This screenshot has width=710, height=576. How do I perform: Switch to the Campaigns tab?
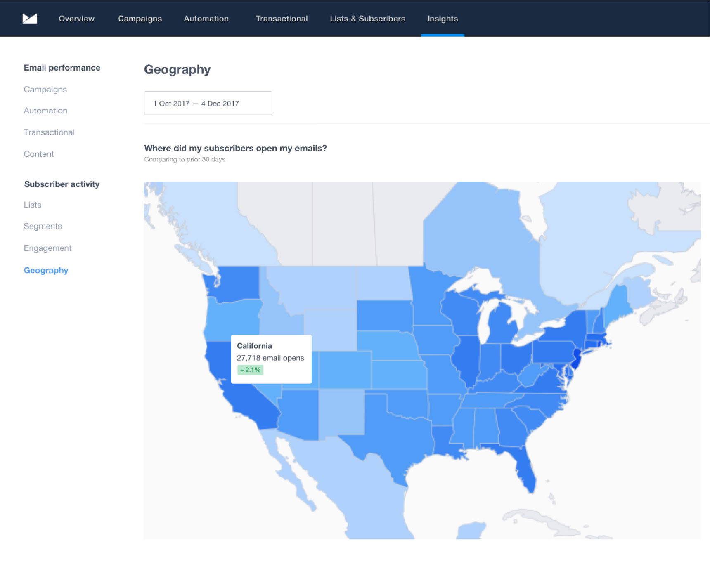pos(140,19)
